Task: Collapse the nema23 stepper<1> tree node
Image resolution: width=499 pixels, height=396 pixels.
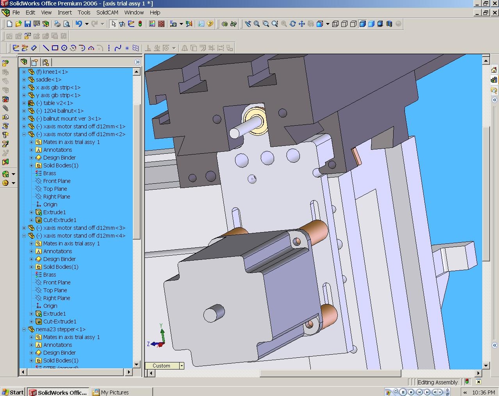Action: click(24, 329)
